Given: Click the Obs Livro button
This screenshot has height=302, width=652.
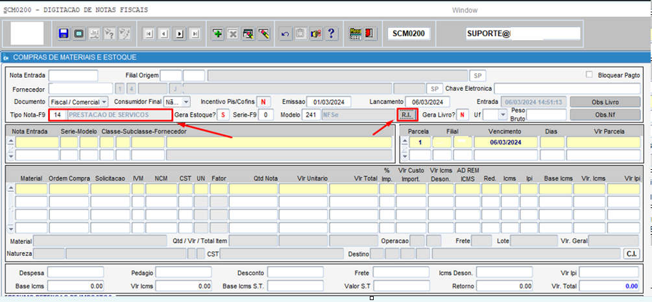Looking at the screenshot, I should (605, 102).
